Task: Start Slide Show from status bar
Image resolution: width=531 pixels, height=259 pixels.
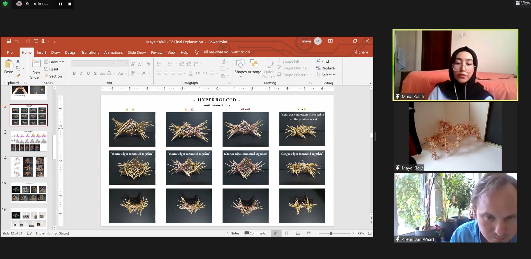Action: coord(309,233)
